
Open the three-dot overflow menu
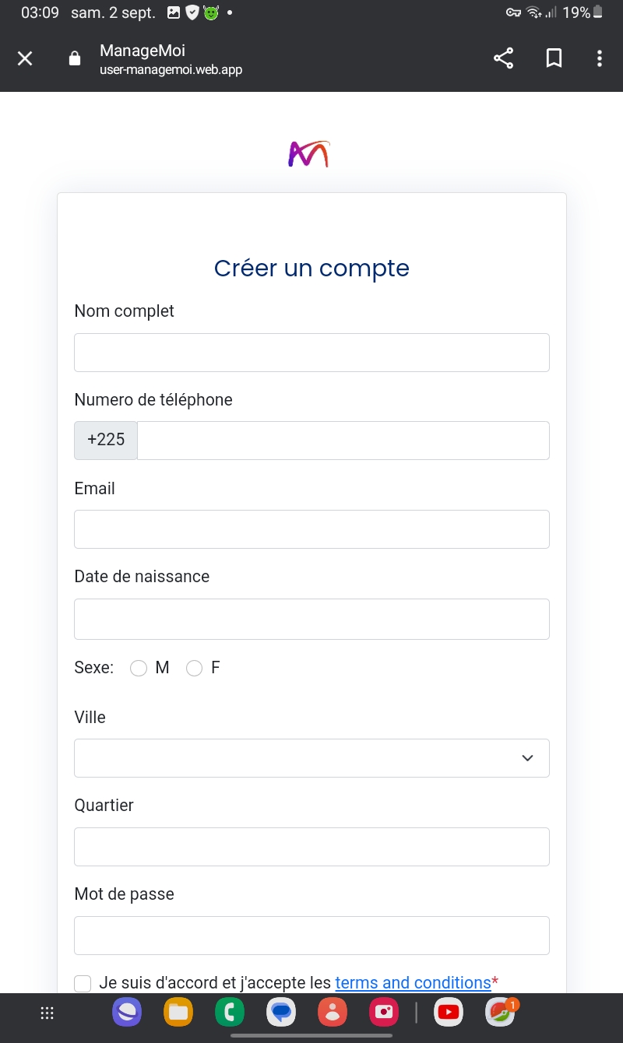[599, 58]
